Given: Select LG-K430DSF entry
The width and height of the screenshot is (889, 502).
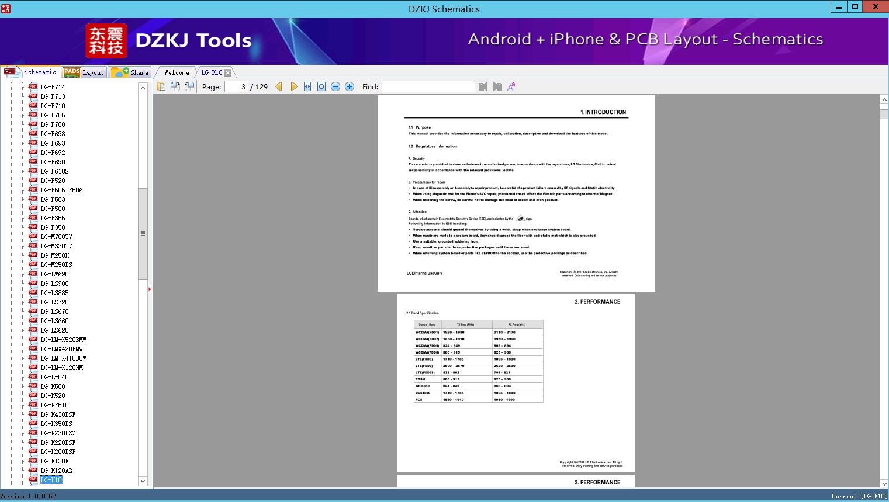Looking at the screenshot, I should pos(58,414).
